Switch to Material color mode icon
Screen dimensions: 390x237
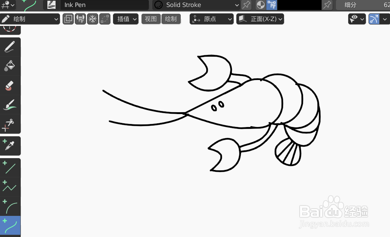[261, 5]
